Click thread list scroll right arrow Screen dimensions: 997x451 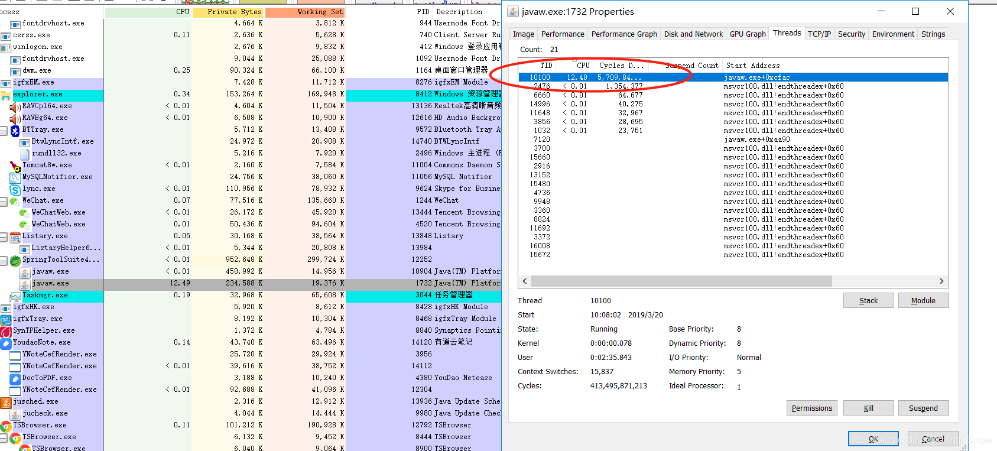(941, 281)
